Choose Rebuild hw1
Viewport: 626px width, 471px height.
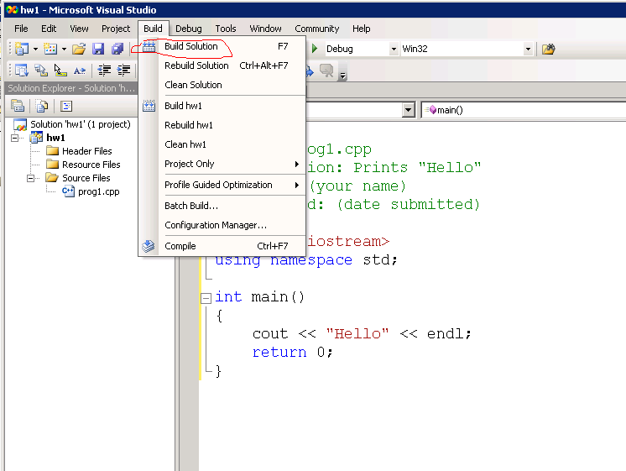coord(222,125)
